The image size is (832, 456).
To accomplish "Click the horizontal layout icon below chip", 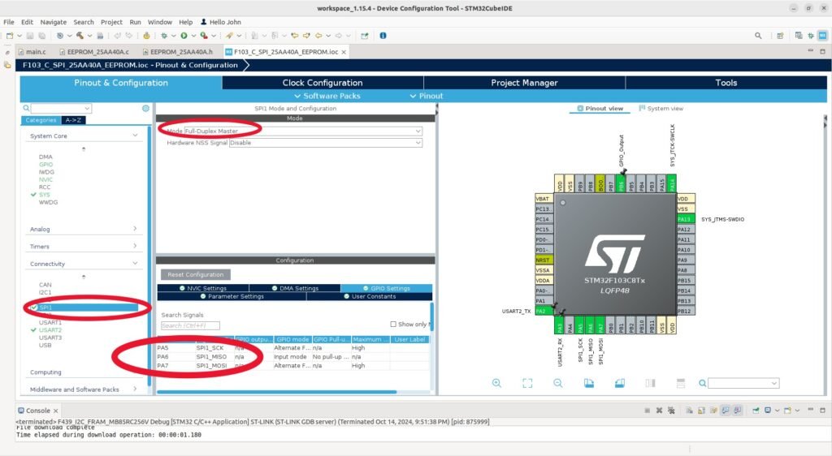I will [x=681, y=383].
